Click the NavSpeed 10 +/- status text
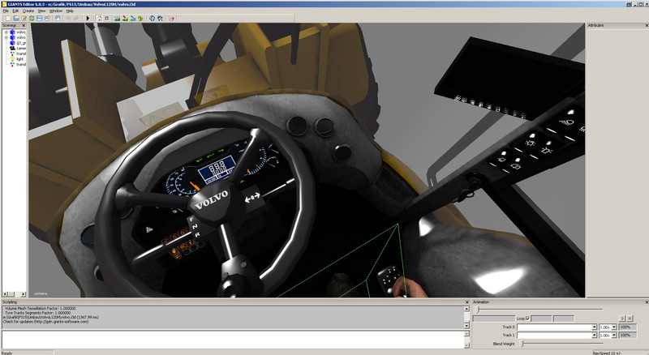 click(607, 353)
